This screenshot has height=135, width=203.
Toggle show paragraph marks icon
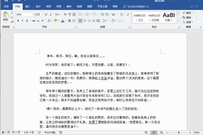click(x=128, y=14)
